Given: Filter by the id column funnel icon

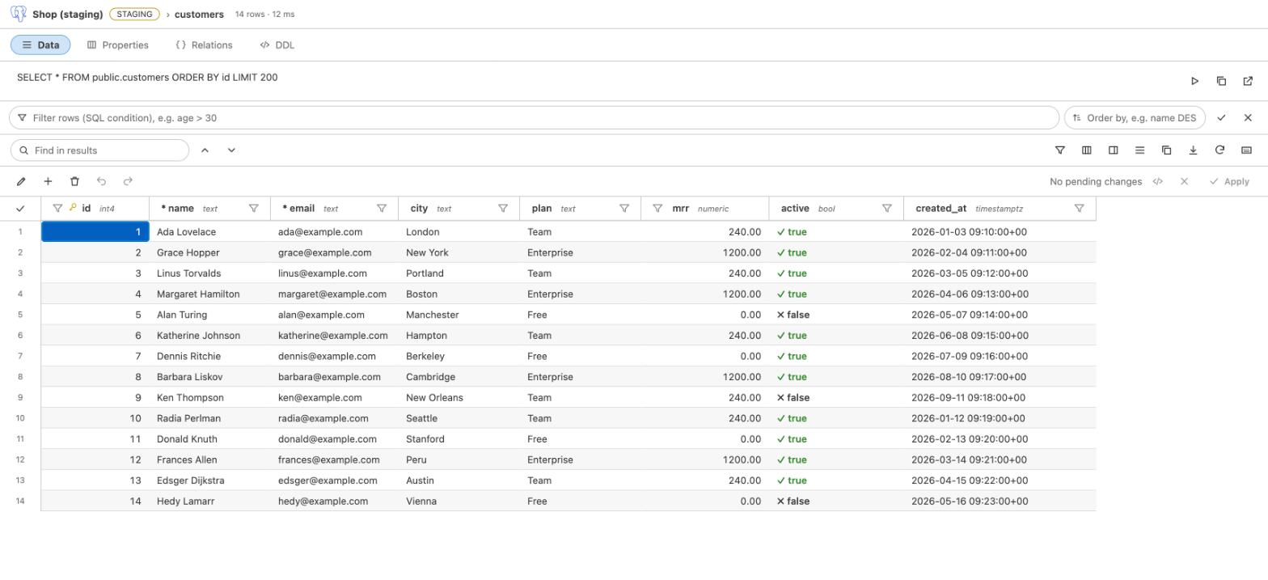Looking at the screenshot, I should pyautogui.click(x=57, y=209).
